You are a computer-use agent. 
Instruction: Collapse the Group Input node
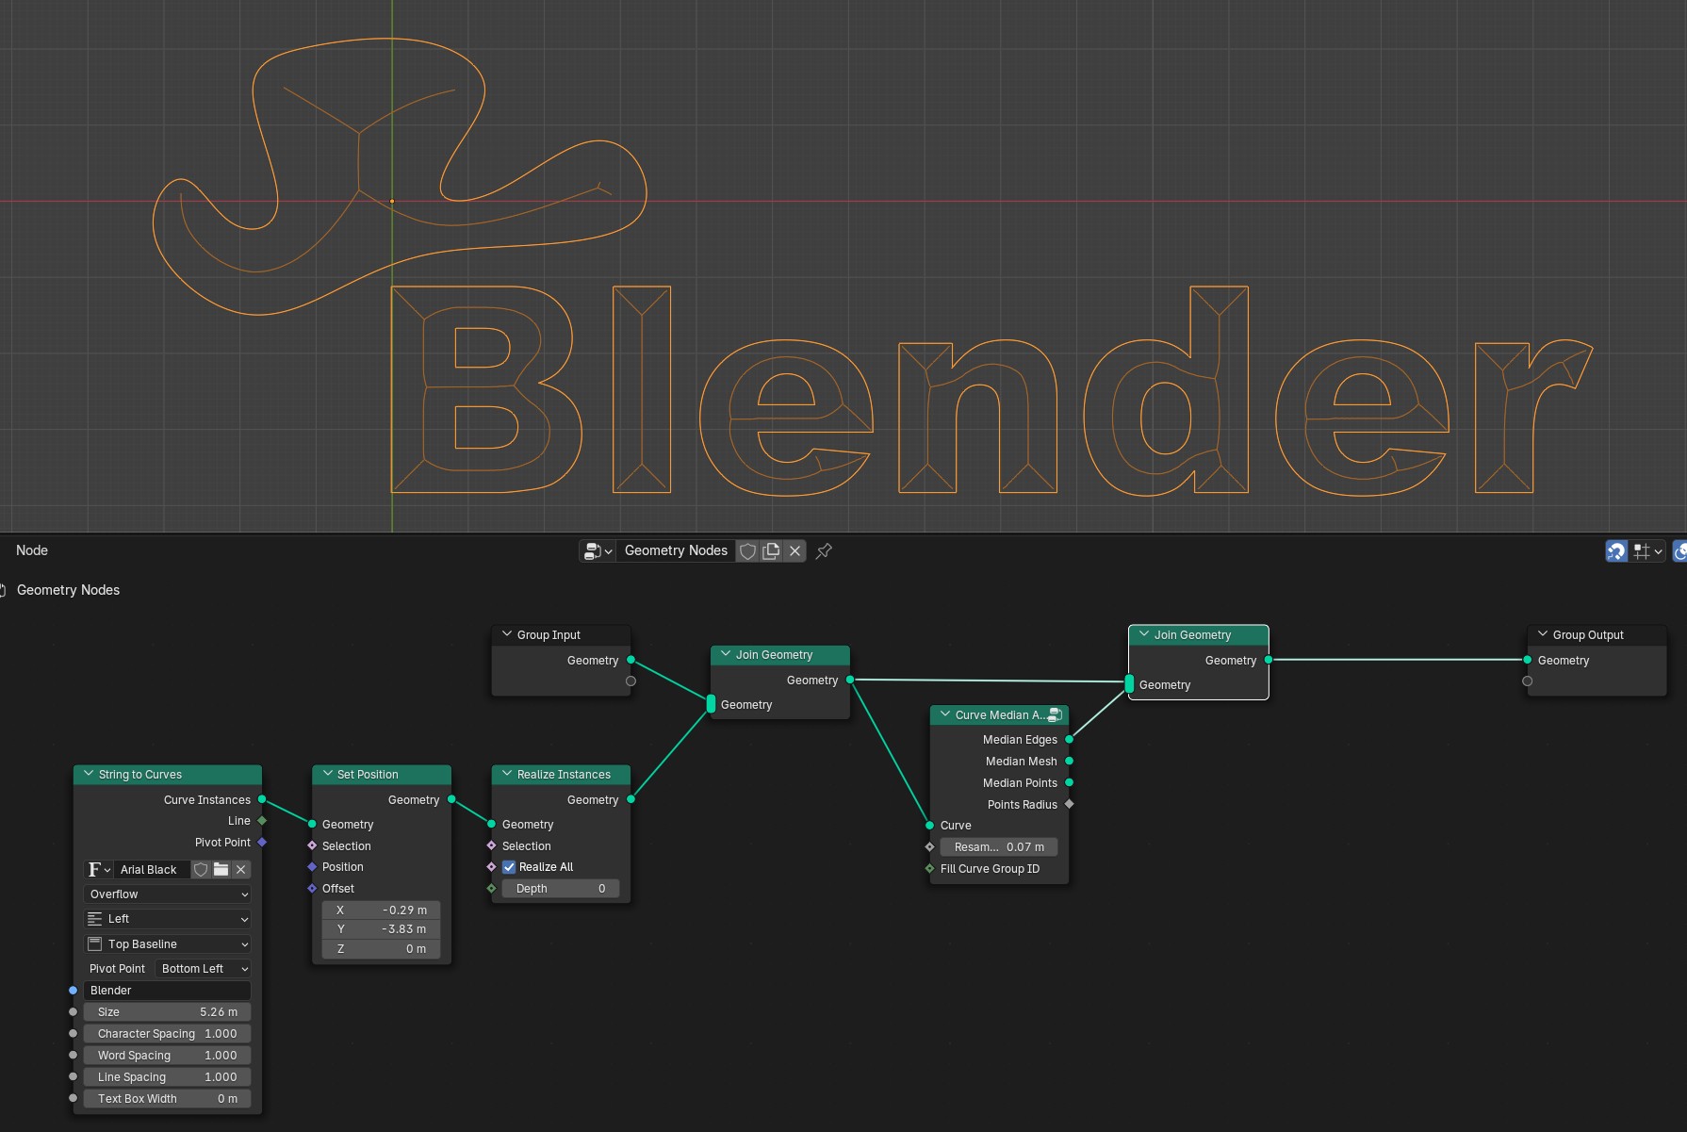[x=507, y=634]
